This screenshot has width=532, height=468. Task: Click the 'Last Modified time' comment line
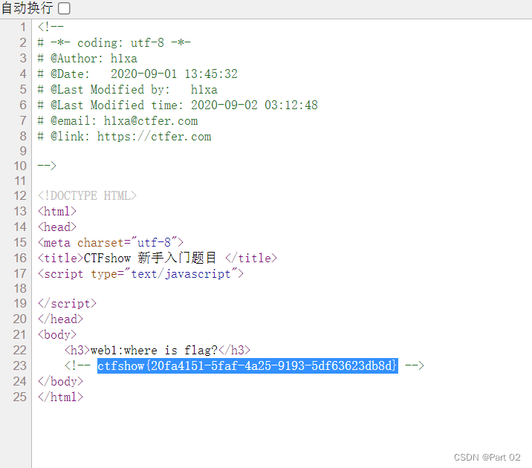point(178,105)
